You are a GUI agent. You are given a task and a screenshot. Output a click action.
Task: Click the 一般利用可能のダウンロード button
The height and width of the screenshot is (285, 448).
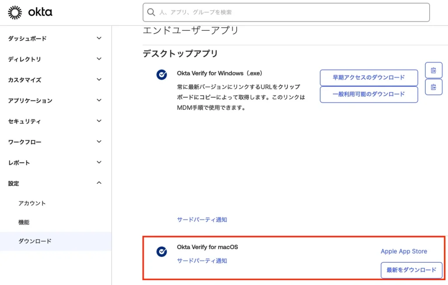[368, 95]
